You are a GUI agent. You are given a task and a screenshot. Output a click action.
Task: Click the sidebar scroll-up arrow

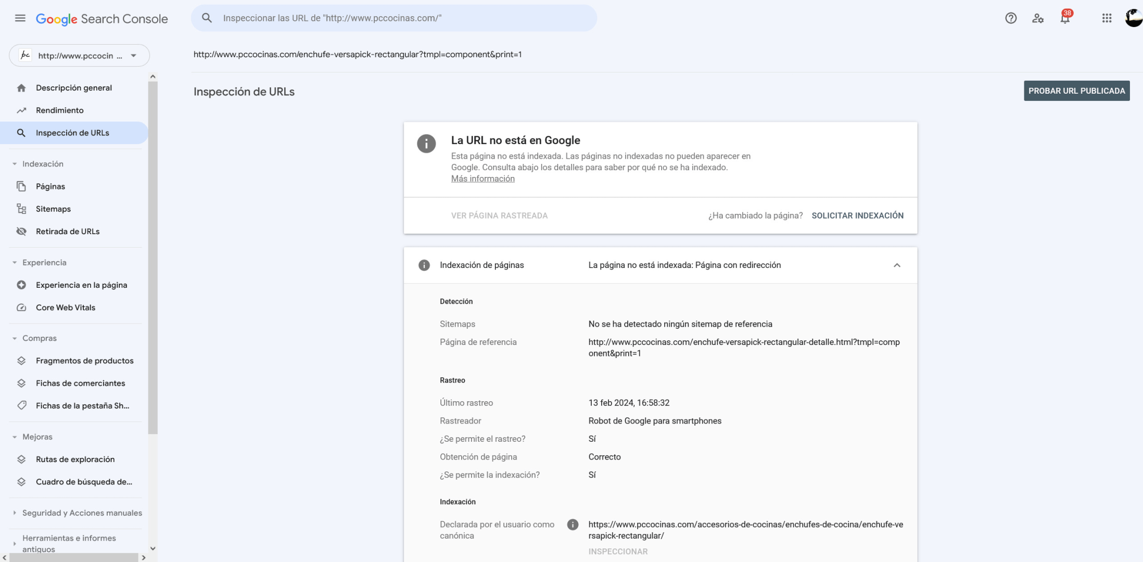tap(153, 76)
